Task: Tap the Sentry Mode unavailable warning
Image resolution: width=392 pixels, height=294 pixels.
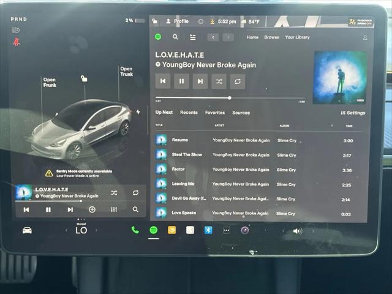Action: (x=78, y=173)
